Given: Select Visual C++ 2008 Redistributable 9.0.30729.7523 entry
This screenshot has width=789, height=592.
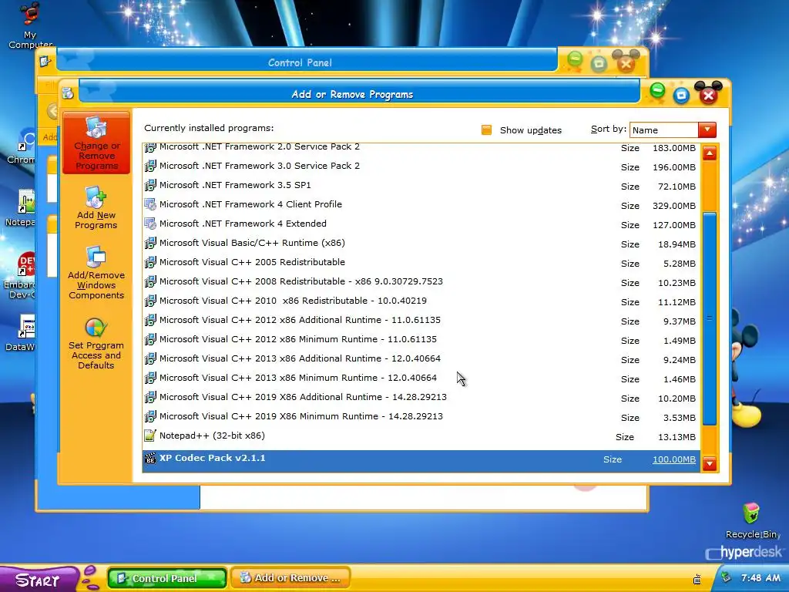Looking at the screenshot, I should (x=421, y=281).
